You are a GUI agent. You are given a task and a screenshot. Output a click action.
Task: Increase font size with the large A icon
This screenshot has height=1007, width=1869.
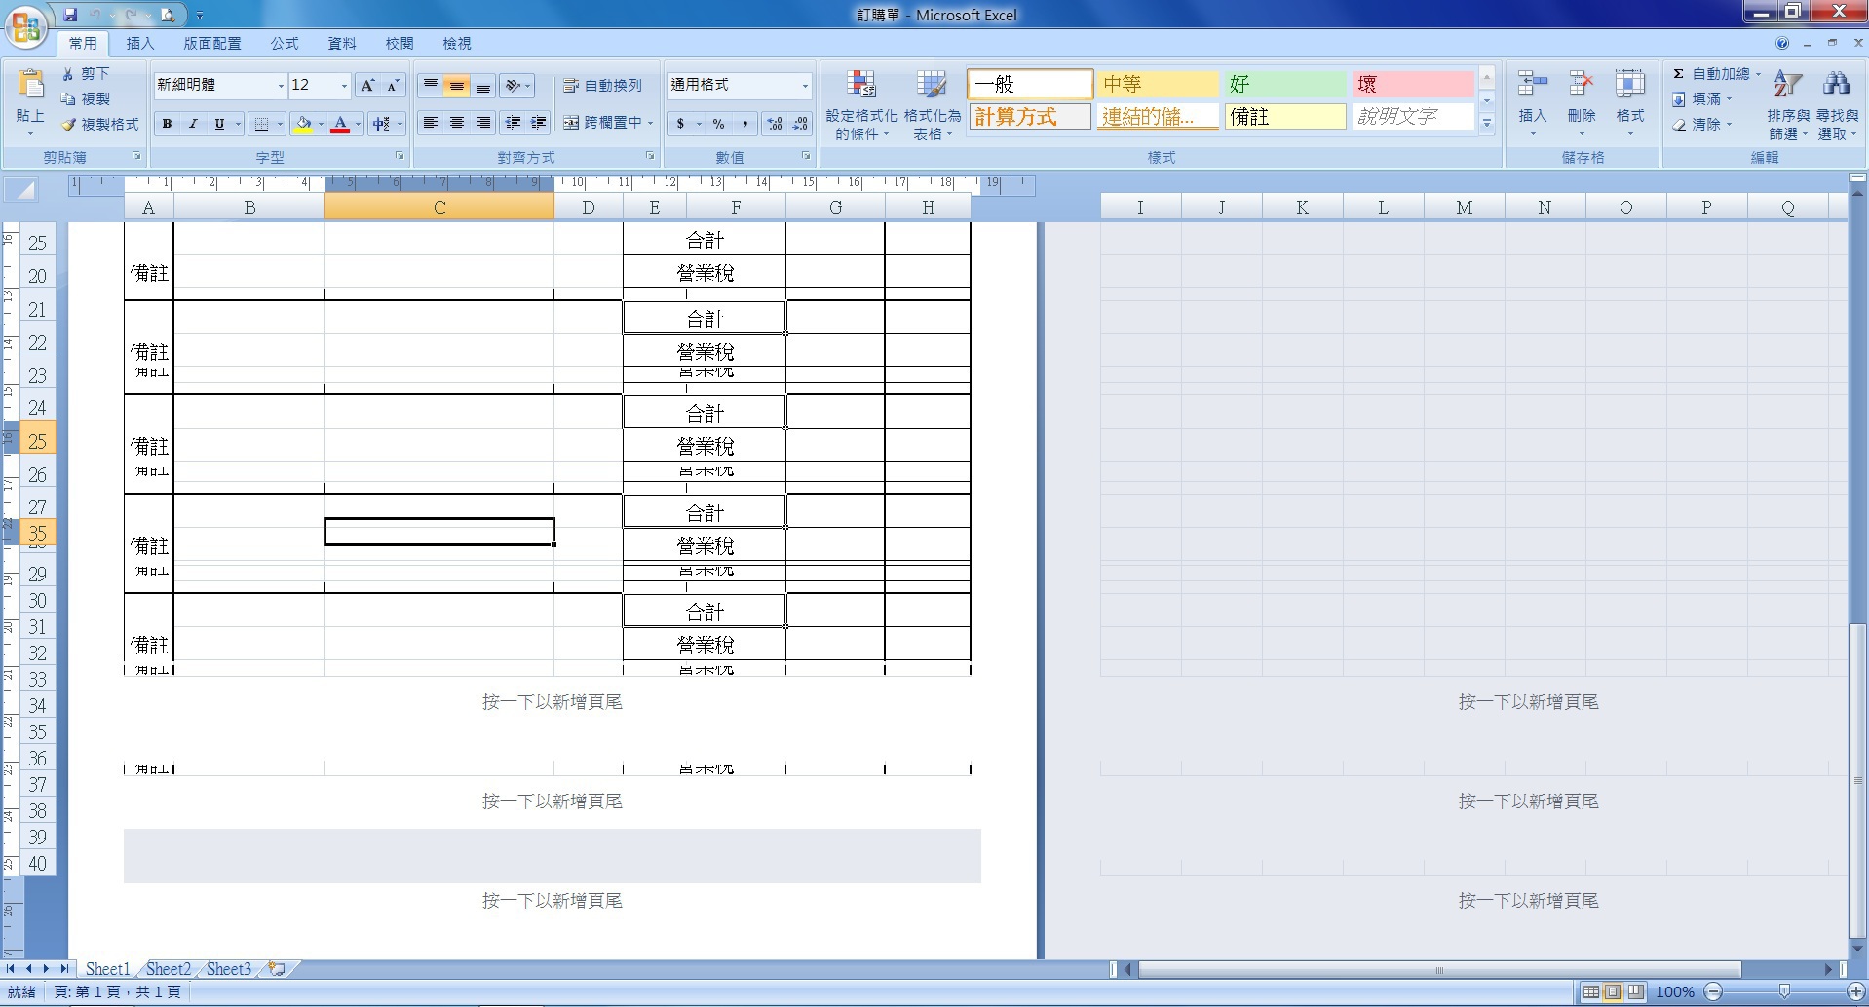[x=367, y=86]
